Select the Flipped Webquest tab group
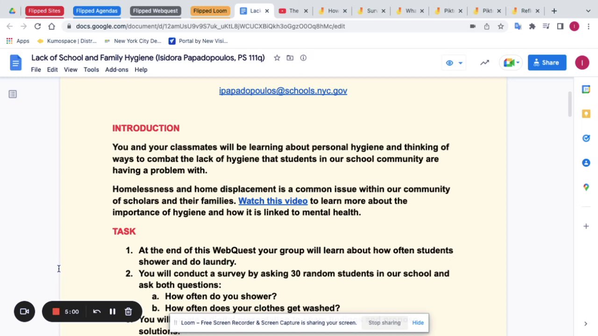The image size is (598, 336). pyautogui.click(x=155, y=11)
